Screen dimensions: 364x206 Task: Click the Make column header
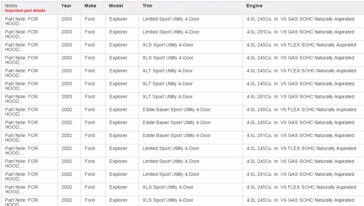click(x=90, y=6)
